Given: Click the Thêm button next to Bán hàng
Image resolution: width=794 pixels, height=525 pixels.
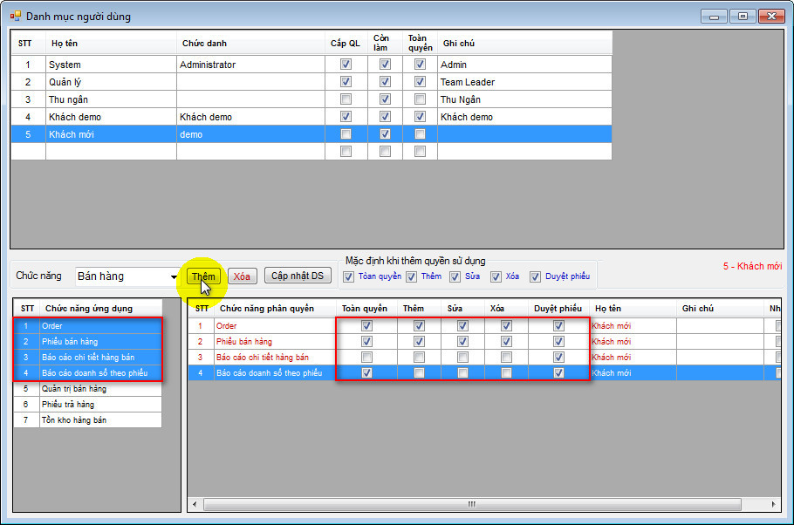Looking at the screenshot, I should click(x=203, y=276).
